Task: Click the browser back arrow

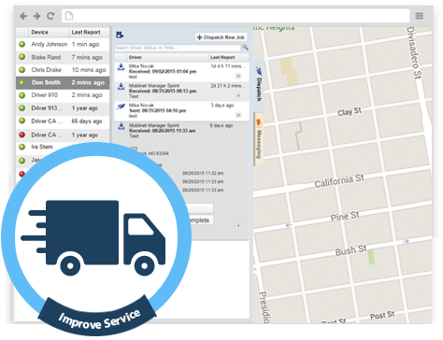Action: pos(23,16)
